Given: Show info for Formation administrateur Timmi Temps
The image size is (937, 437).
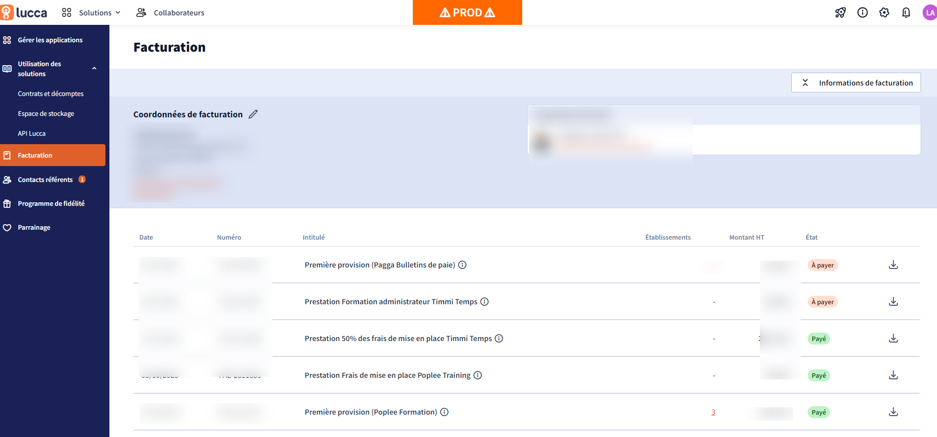Looking at the screenshot, I should click(x=484, y=302).
